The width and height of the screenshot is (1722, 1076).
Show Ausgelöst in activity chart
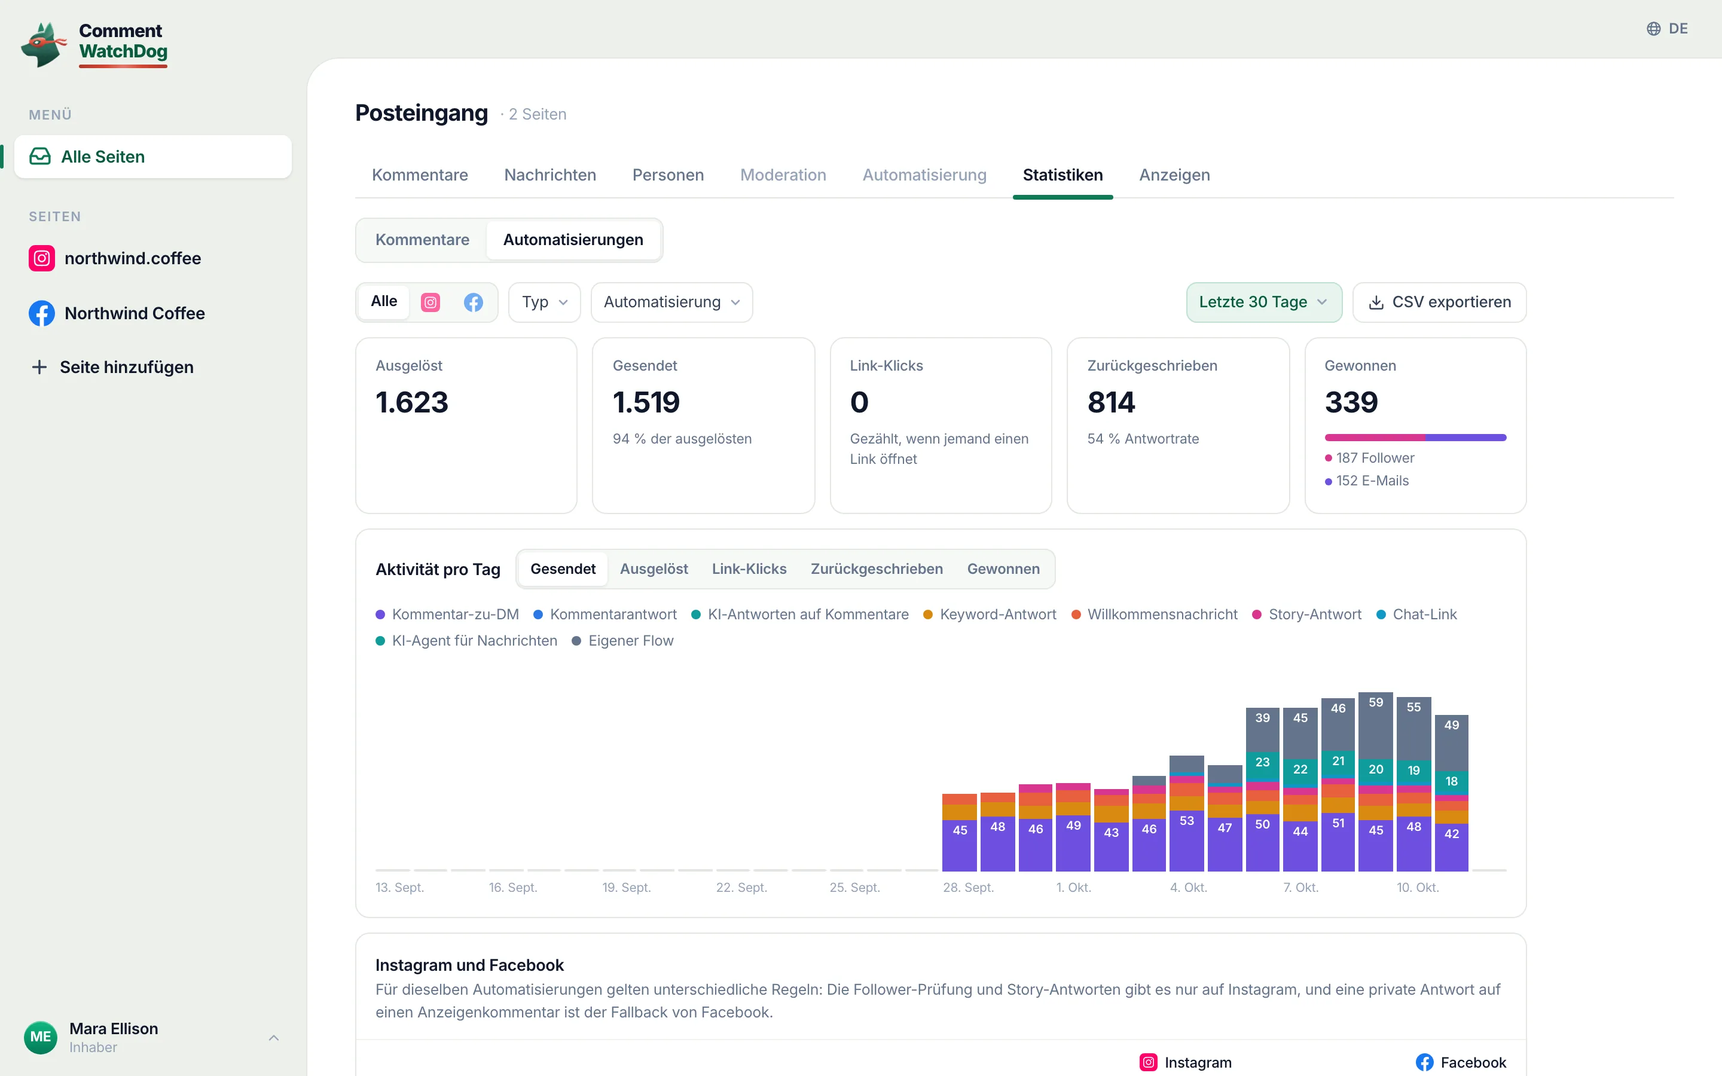653,569
